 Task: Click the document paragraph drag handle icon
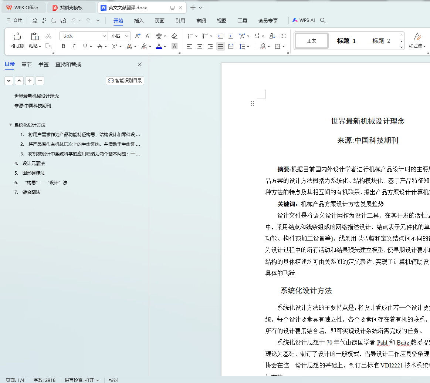click(253, 104)
